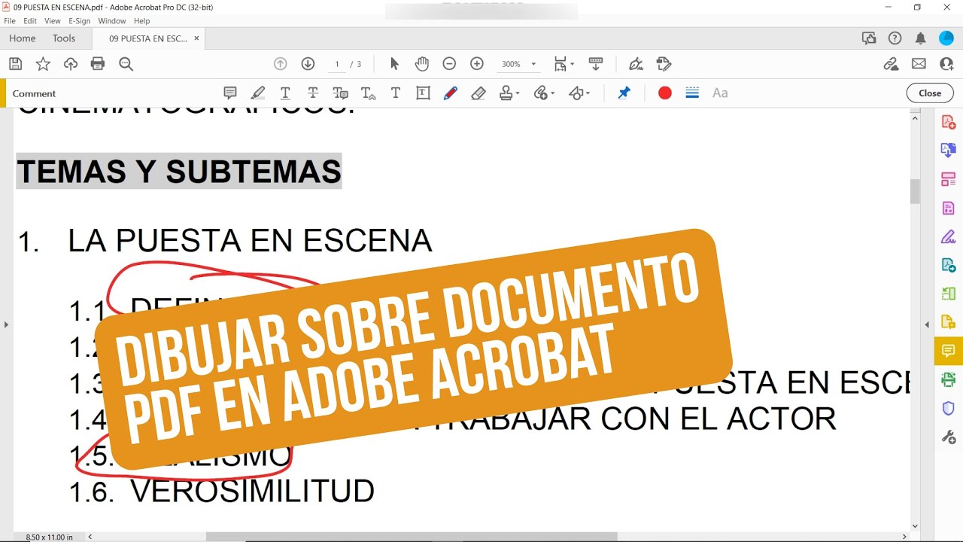Open the yellow Comment tool in sidebar
Image resolution: width=963 pixels, height=542 pixels.
pyautogui.click(x=948, y=351)
